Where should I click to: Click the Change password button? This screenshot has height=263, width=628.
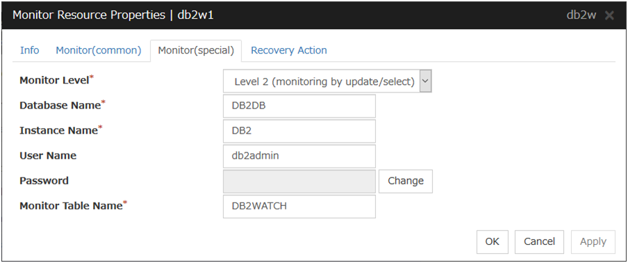coord(406,181)
